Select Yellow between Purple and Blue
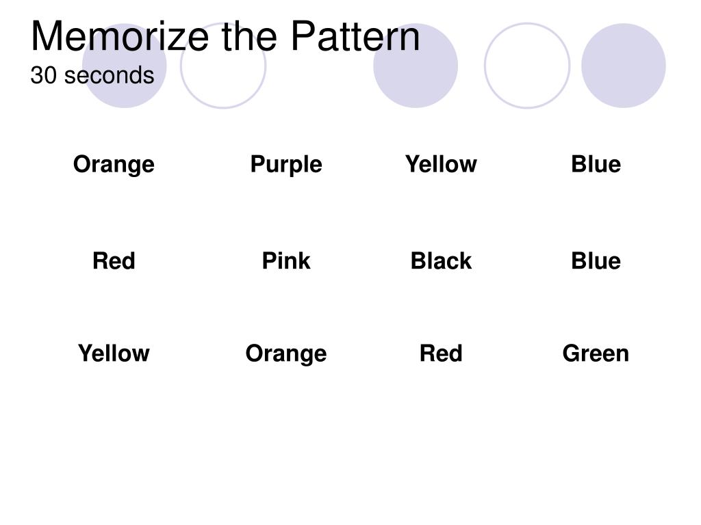701x525 pixels. click(441, 164)
